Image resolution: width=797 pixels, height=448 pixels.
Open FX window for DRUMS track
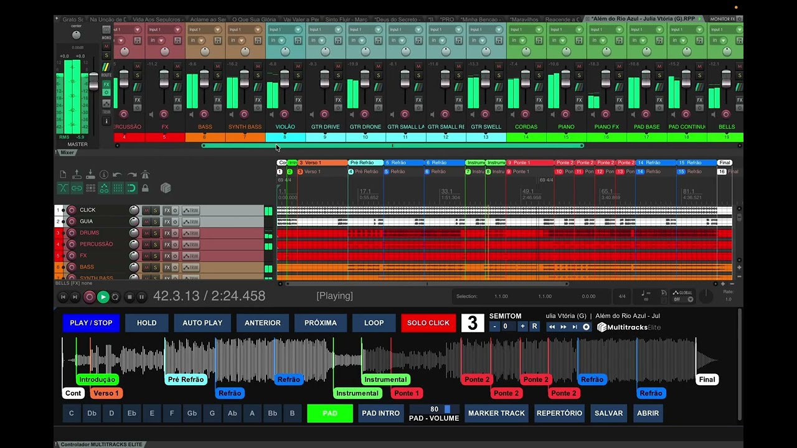pos(167,233)
